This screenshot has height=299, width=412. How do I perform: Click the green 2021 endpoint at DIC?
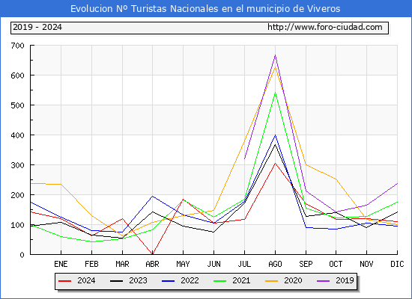397,202
